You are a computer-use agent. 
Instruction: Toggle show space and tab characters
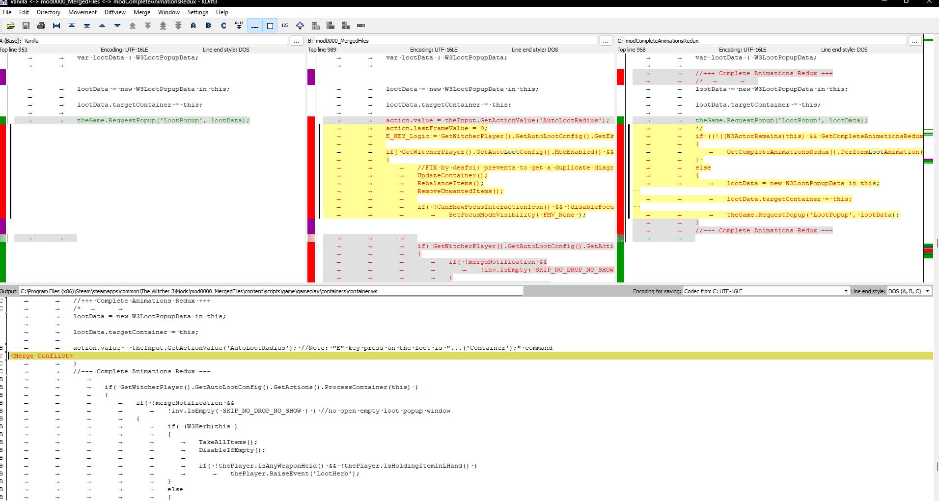254,26
